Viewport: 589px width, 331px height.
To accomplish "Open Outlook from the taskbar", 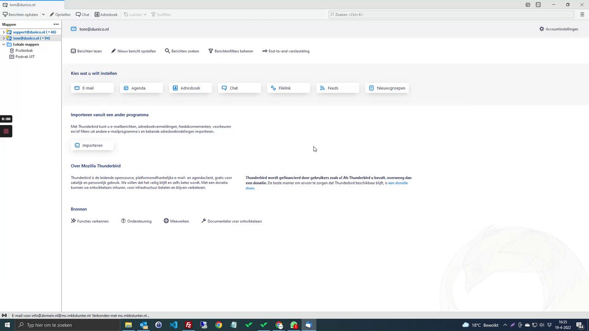I will click(144, 325).
